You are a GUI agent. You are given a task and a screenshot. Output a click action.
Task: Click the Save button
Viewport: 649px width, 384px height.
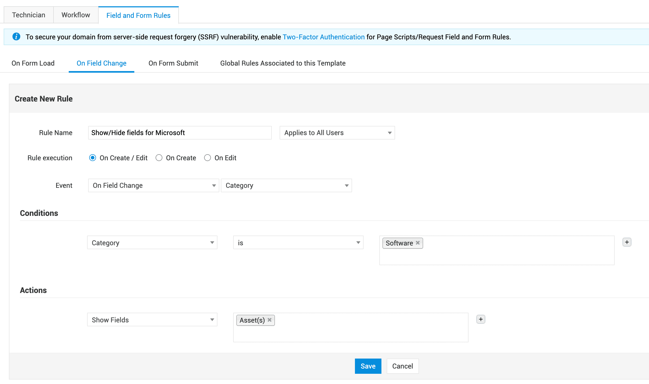[368, 366]
